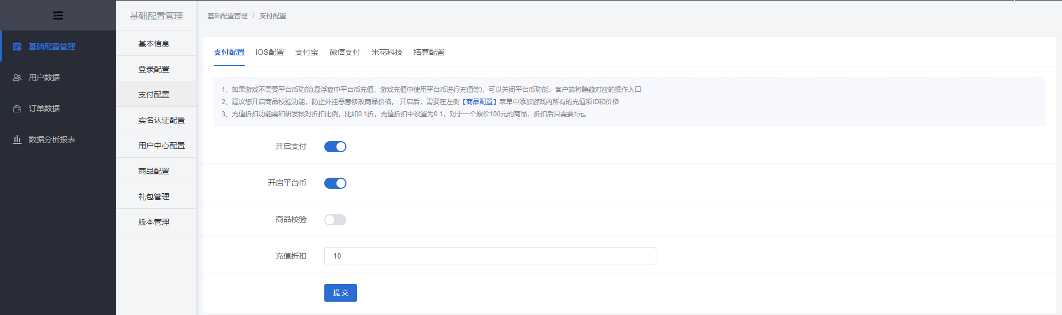Click the 订单数据 order icon

click(17, 109)
